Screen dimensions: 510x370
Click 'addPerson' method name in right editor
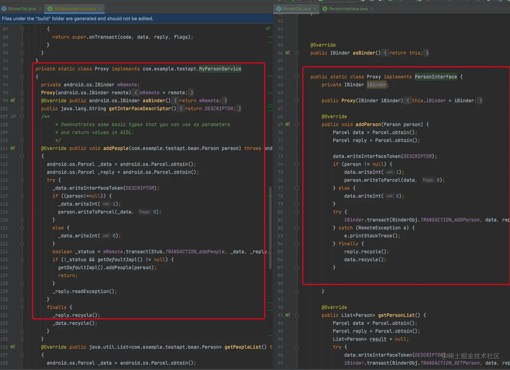click(x=368, y=124)
